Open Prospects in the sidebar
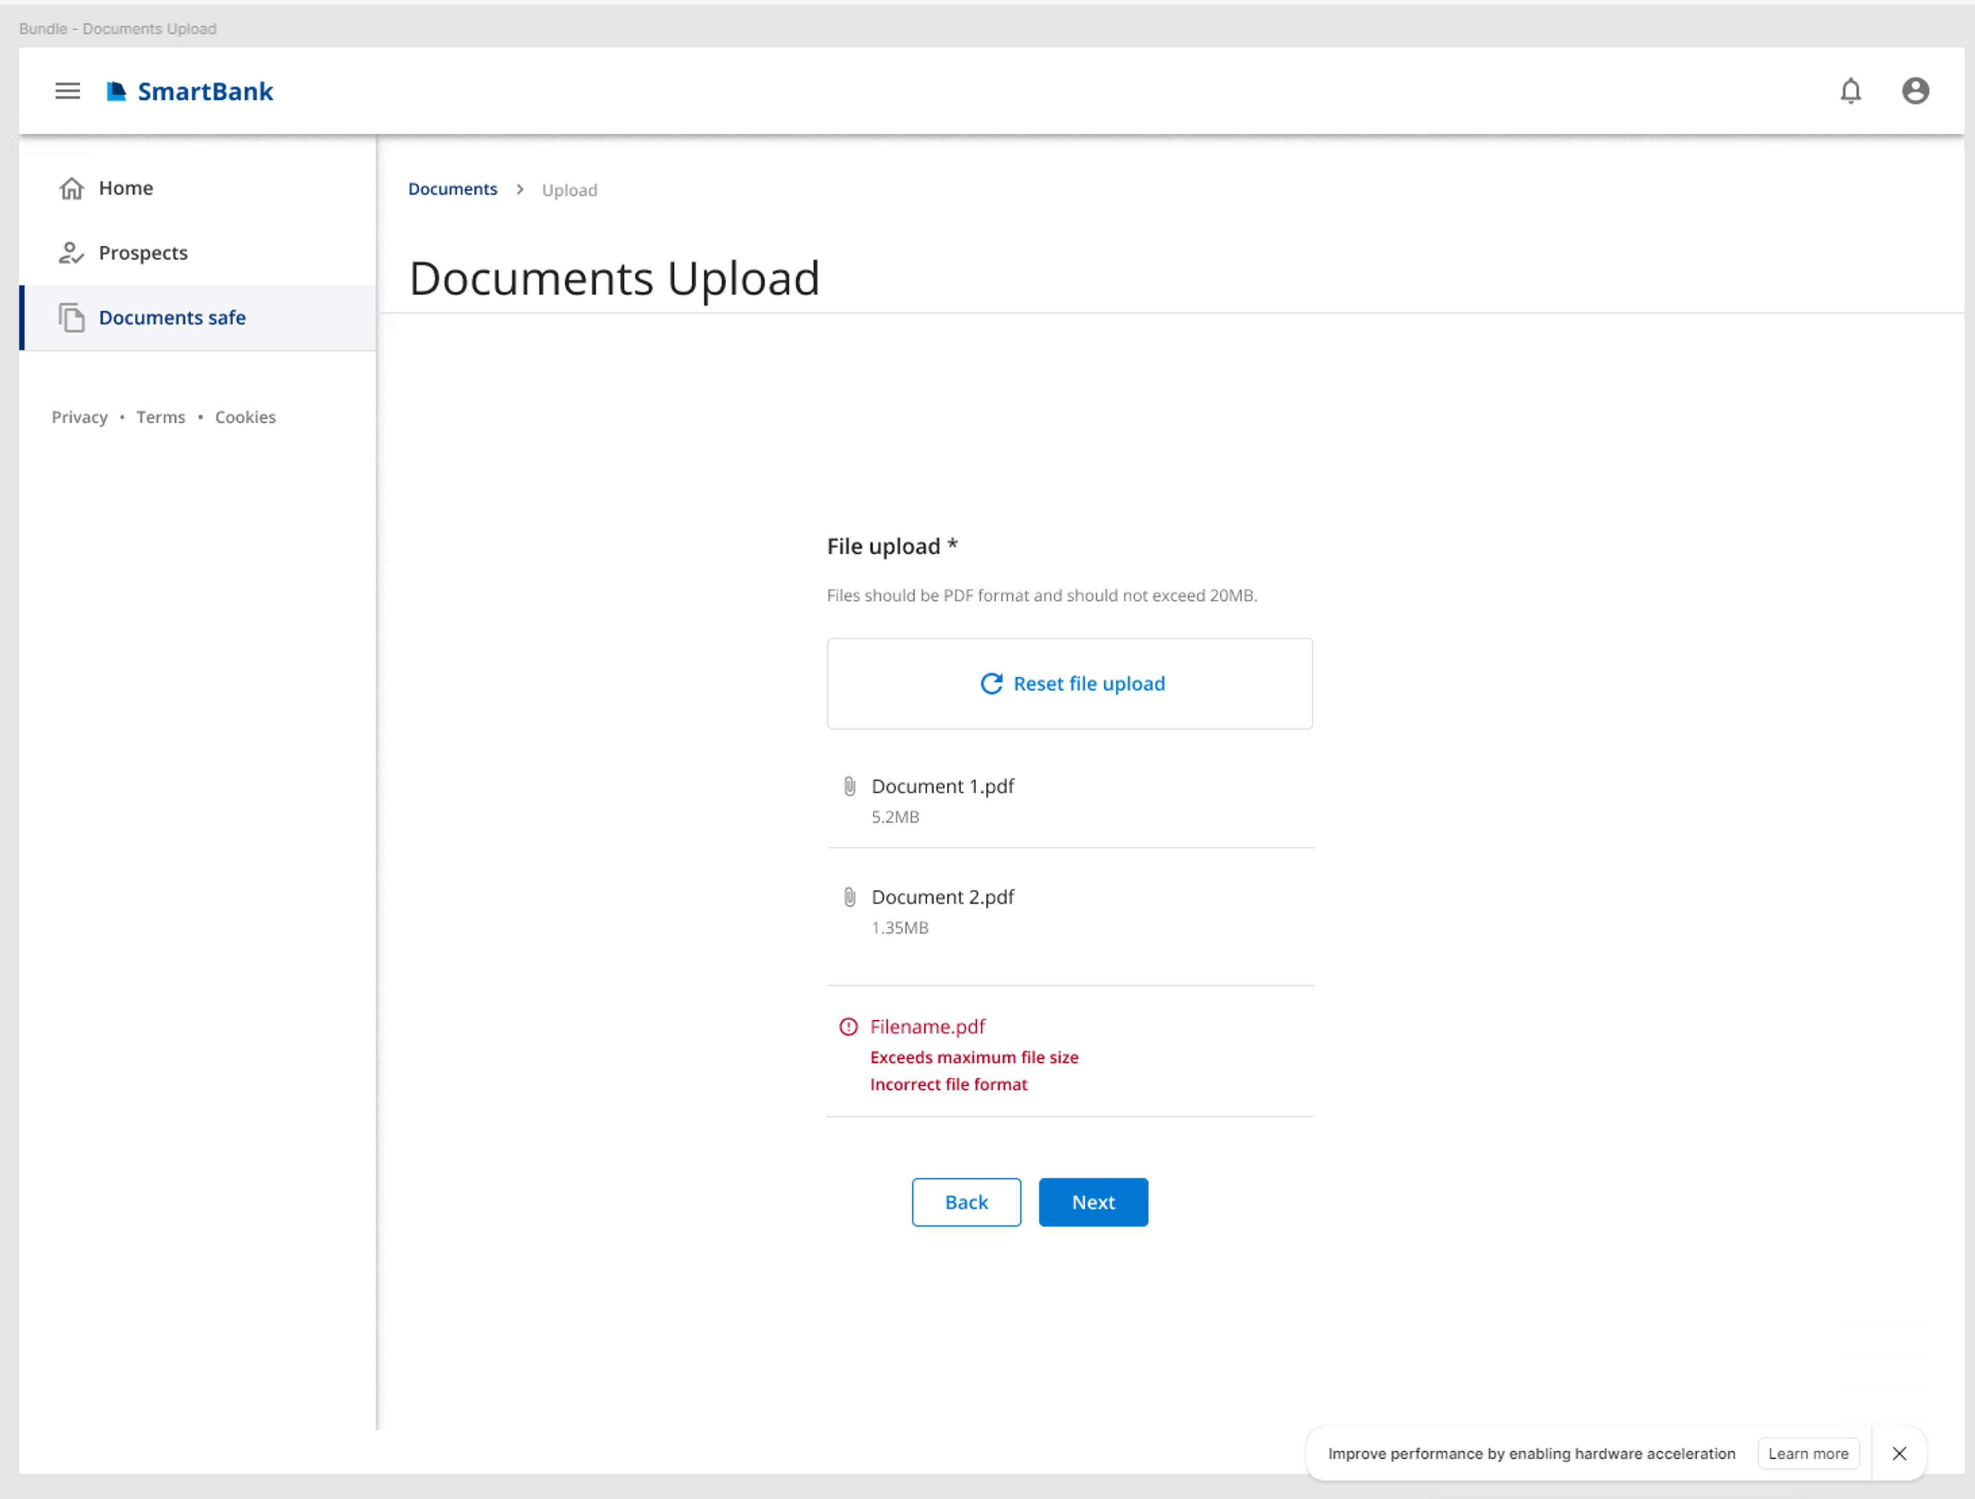This screenshot has height=1499, width=1975. click(197, 252)
